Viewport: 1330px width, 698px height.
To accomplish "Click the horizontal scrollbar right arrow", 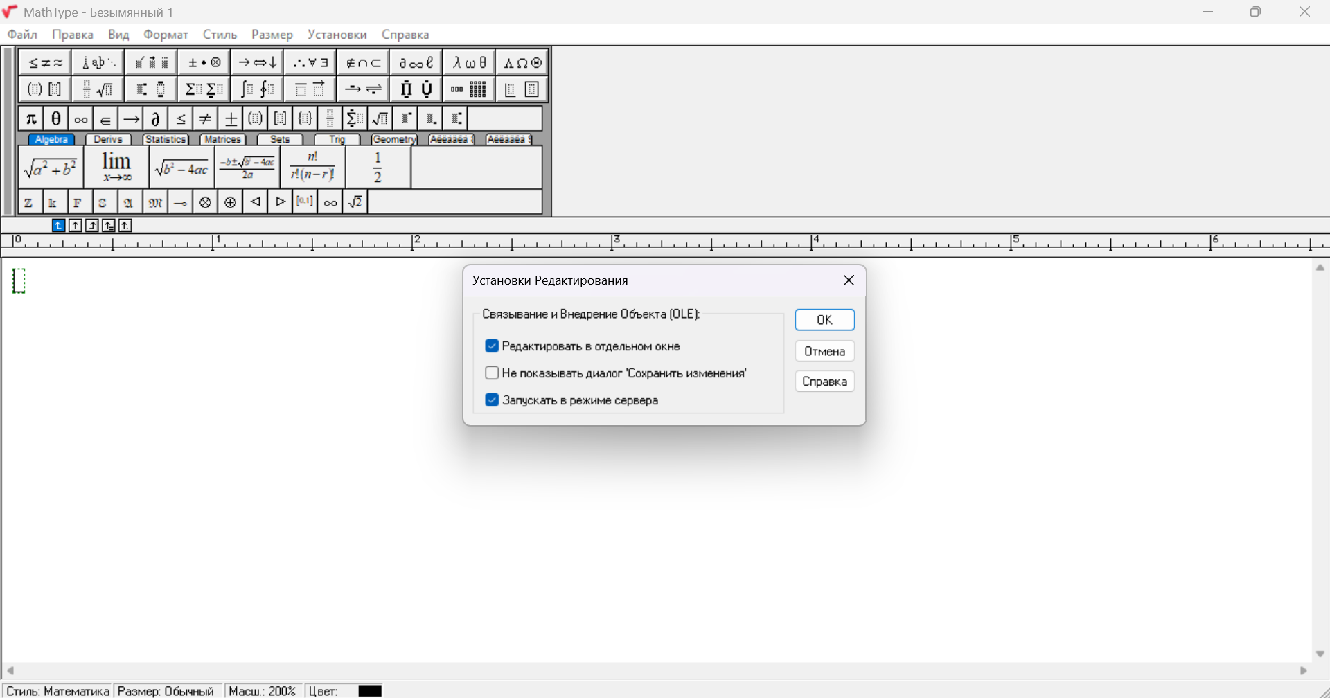I will [x=1304, y=670].
